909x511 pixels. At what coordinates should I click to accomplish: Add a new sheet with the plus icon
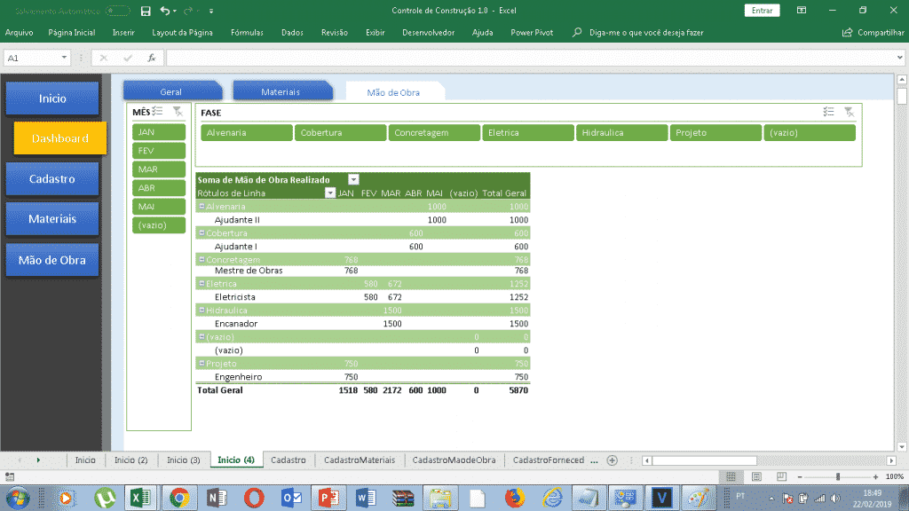click(613, 460)
